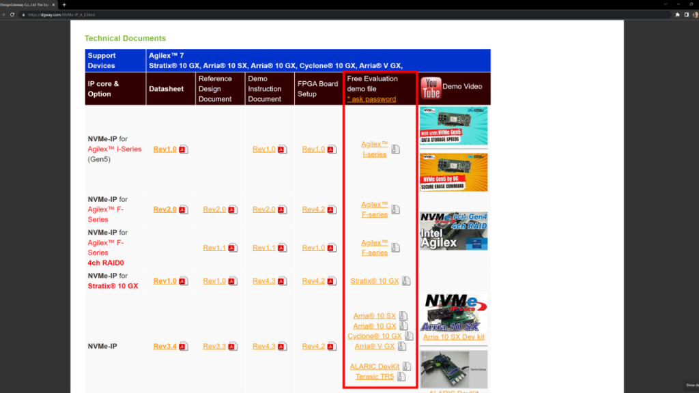
Task: Open the ALARIC DevKit demo setup thumbnail
Action: pos(453,369)
